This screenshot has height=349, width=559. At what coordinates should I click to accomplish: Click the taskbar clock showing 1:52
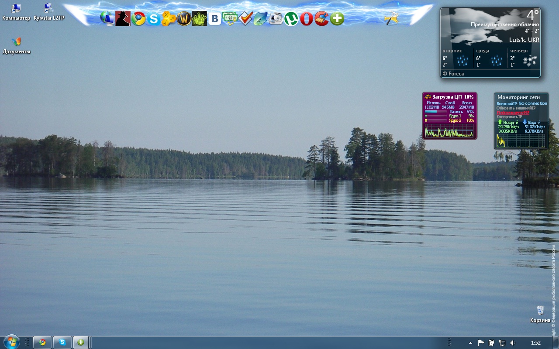pos(535,343)
